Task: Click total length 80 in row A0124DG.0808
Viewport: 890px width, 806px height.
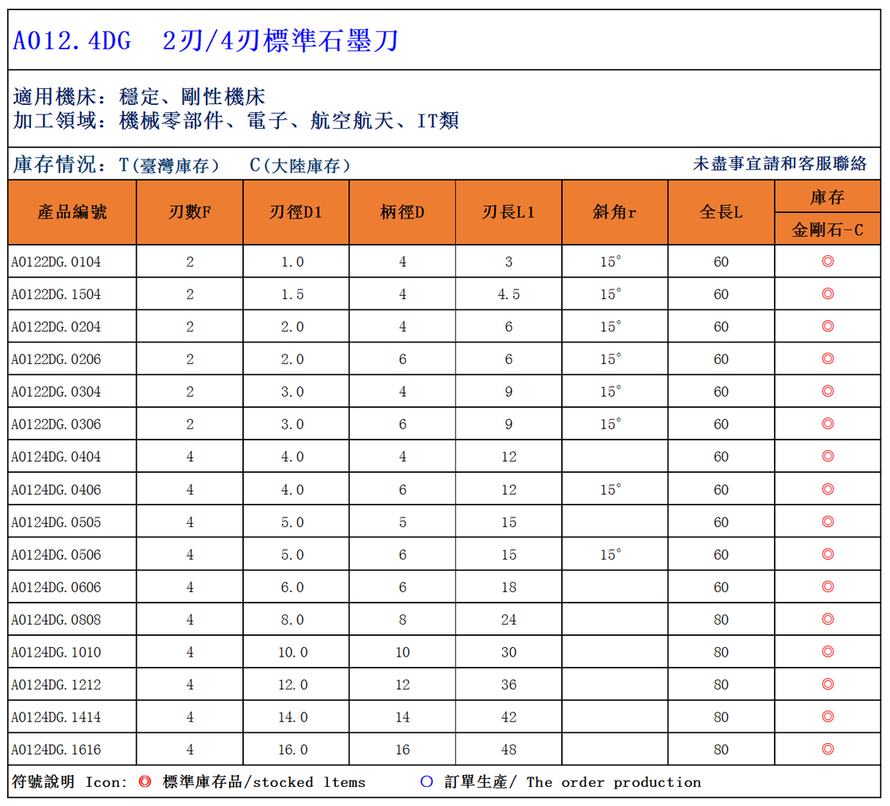Action: [721, 619]
